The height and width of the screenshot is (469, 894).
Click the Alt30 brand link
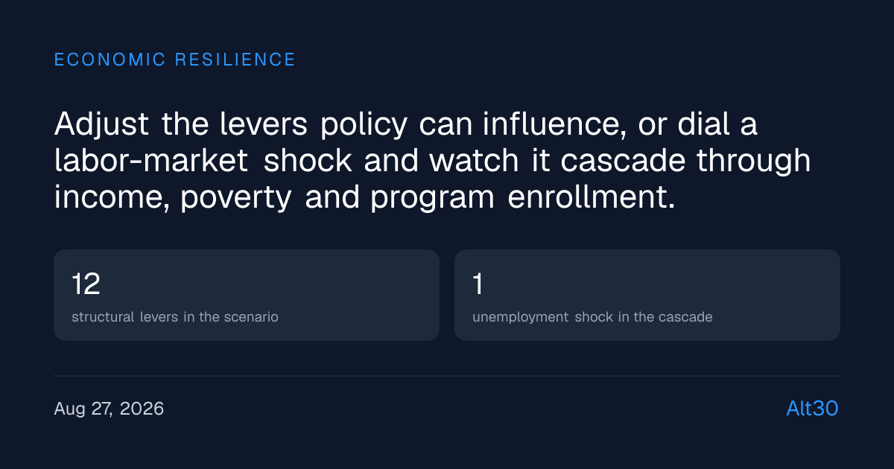click(x=813, y=409)
